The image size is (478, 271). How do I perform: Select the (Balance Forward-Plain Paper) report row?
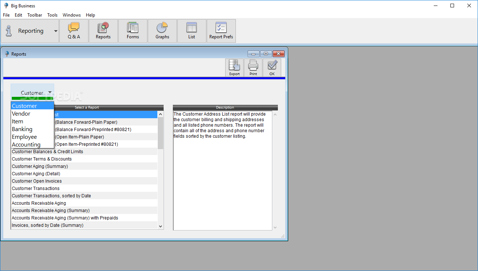[x=106, y=122]
